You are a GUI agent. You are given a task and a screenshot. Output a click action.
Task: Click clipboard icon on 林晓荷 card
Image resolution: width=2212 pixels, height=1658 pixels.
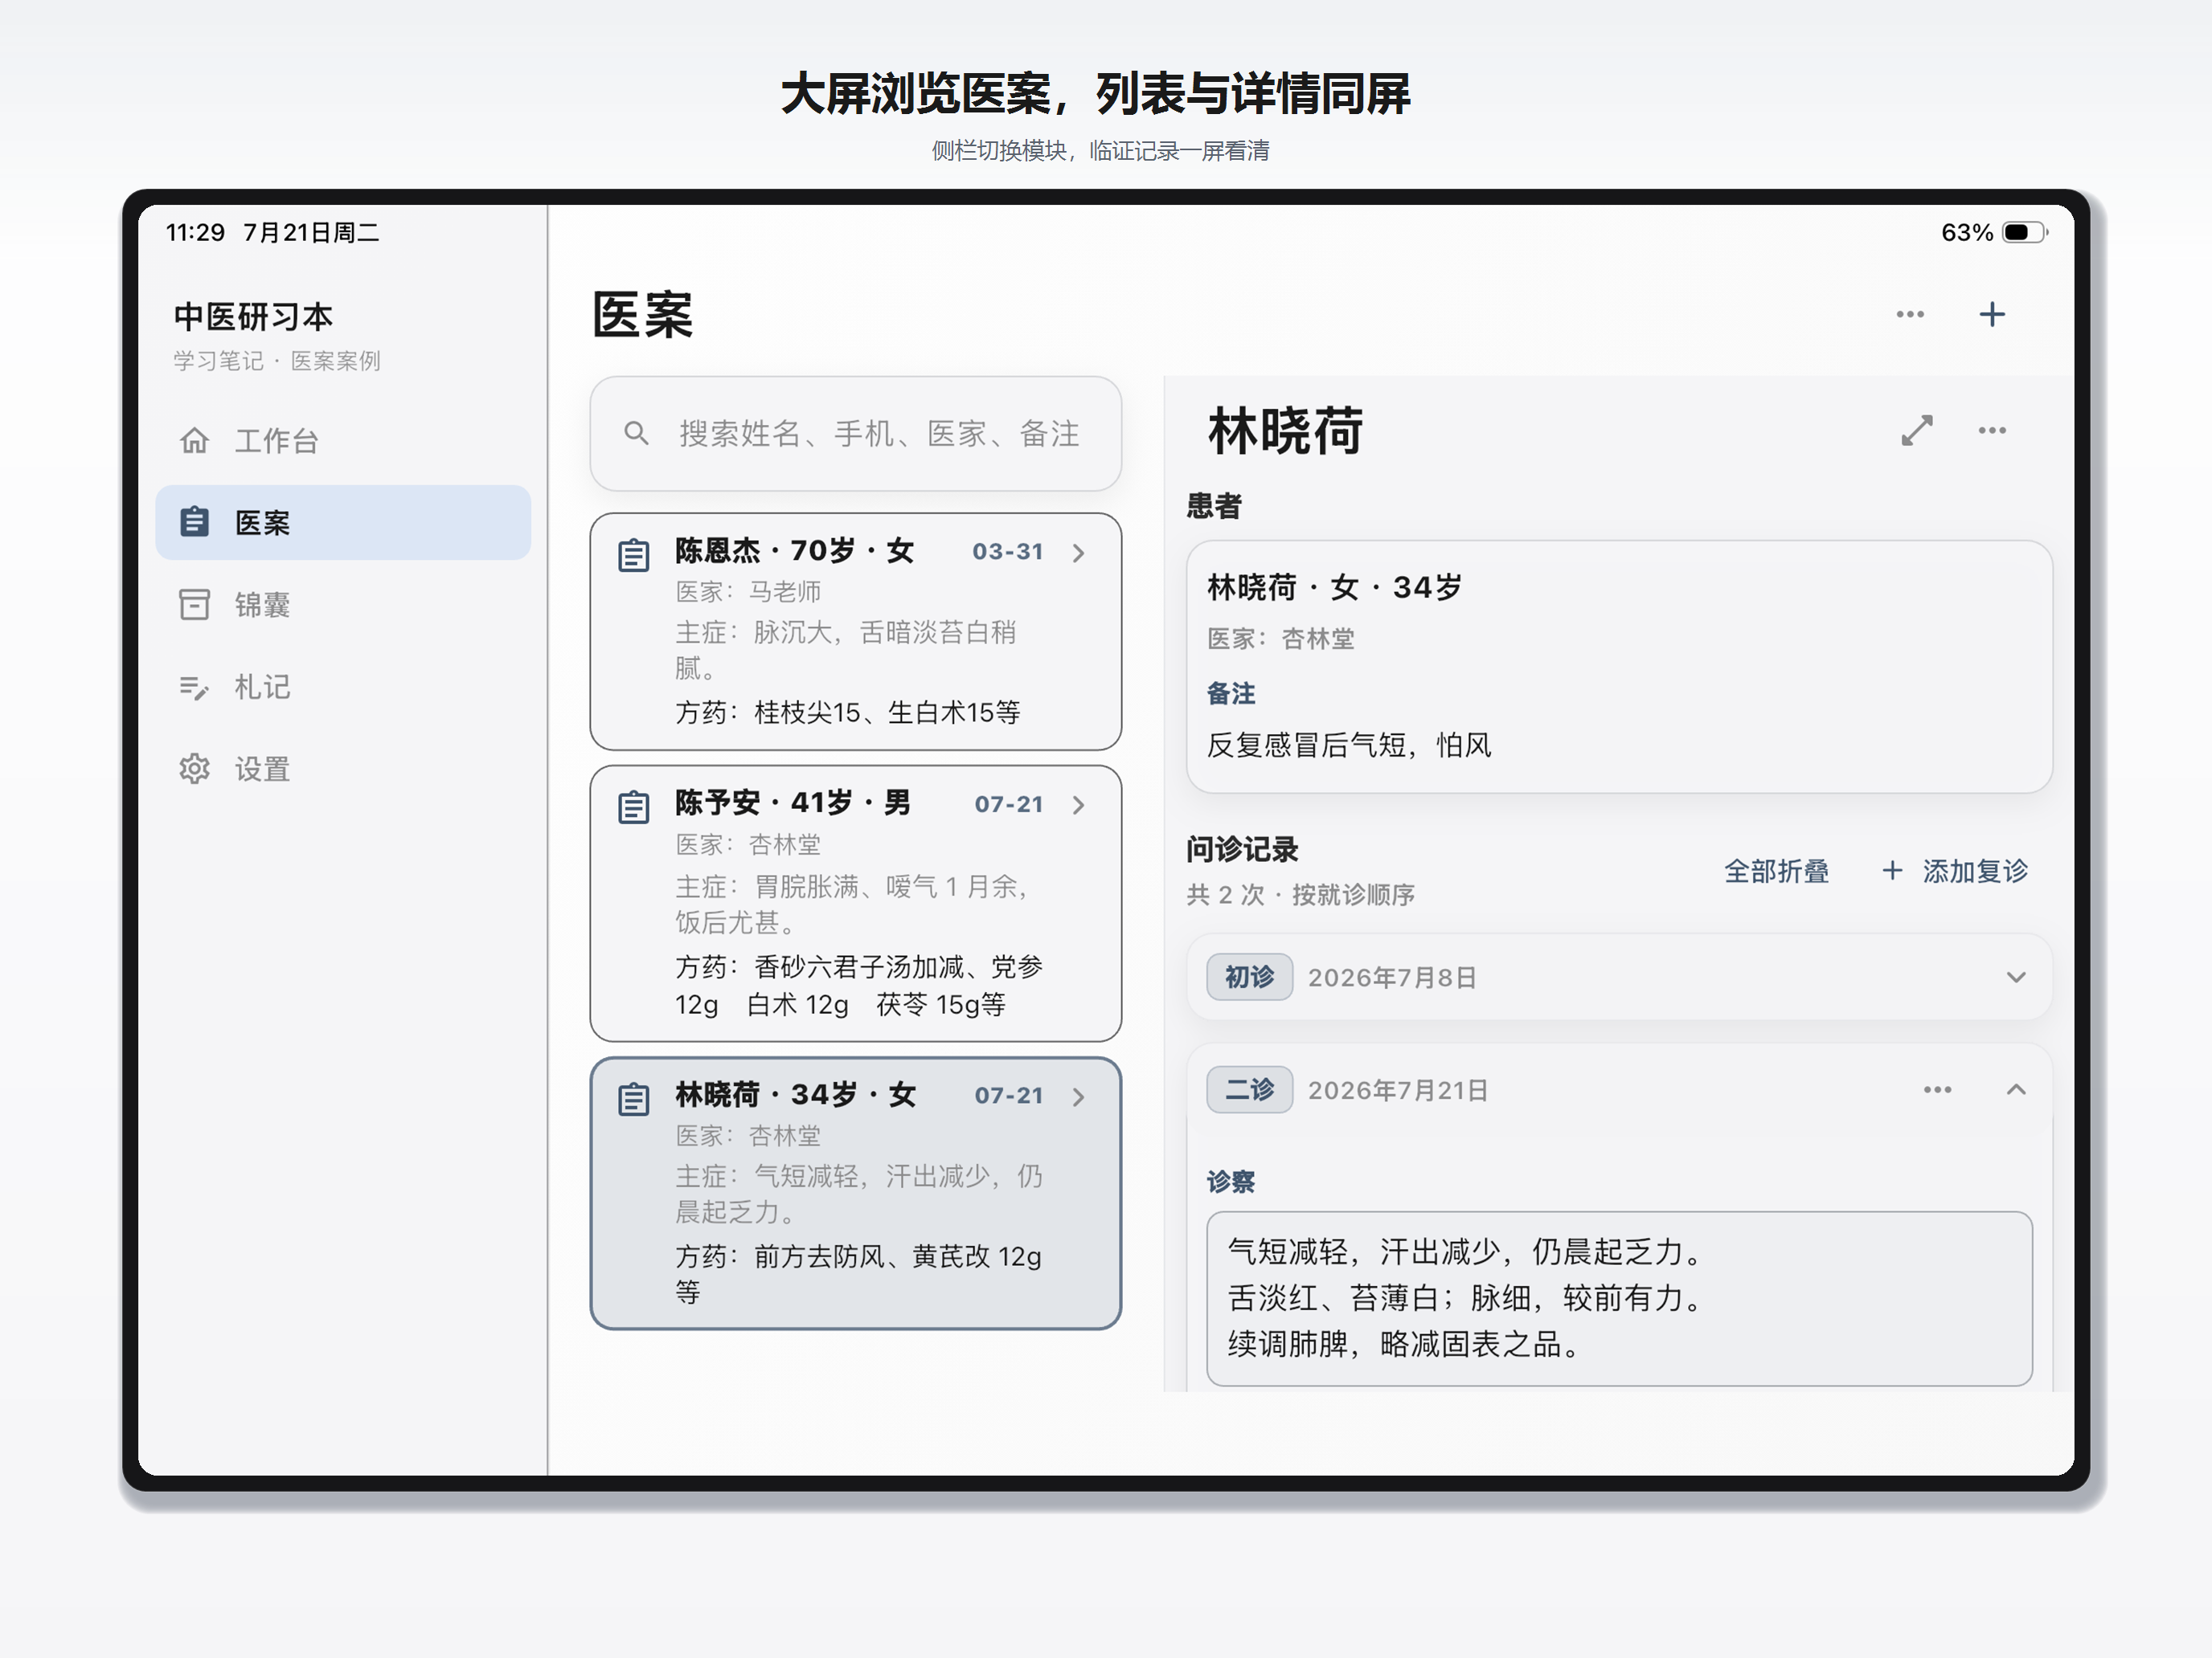[x=633, y=1098]
